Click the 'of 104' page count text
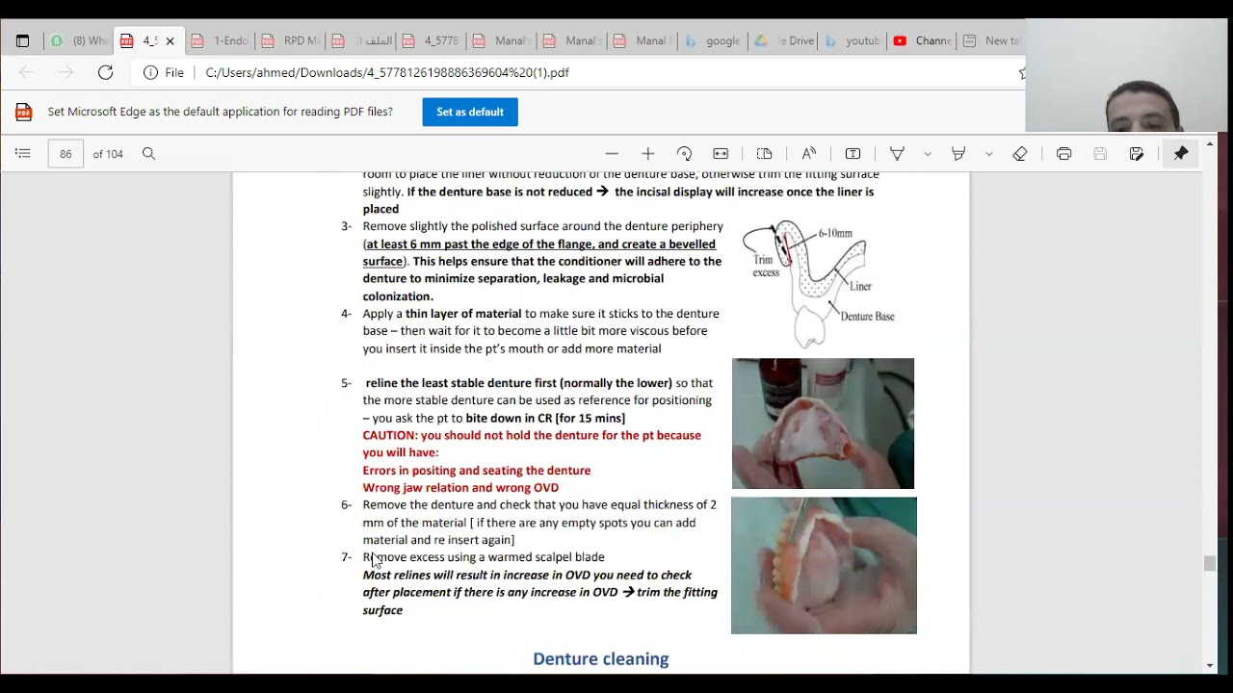Image resolution: width=1233 pixels, height=693 pixels. [x=108, y=154]
